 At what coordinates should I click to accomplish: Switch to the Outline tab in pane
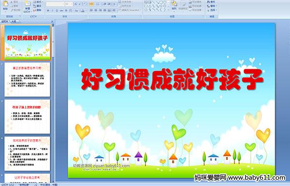pyautogui.click(x=14, y=21)
